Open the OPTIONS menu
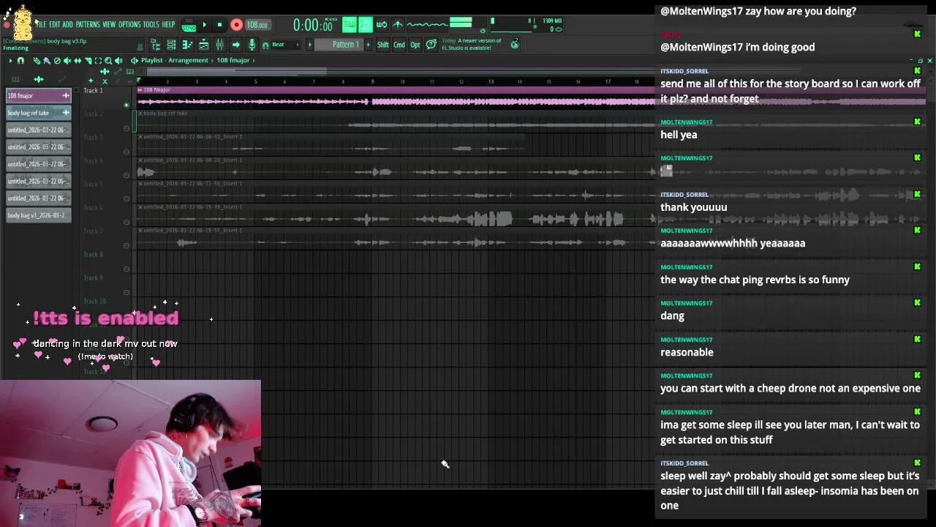This screenshot has width=936, height=527. tap(129, 24)
